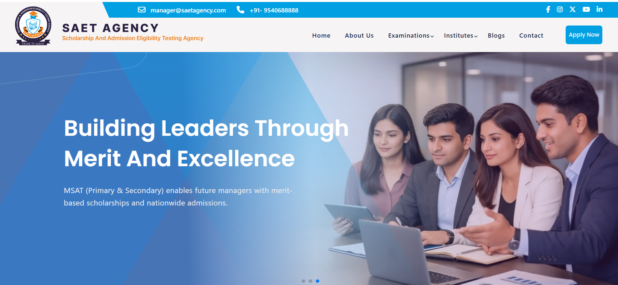Click the manager@saetagency.com email link
This screenshot has height=285, width=618.
[188, 10]
